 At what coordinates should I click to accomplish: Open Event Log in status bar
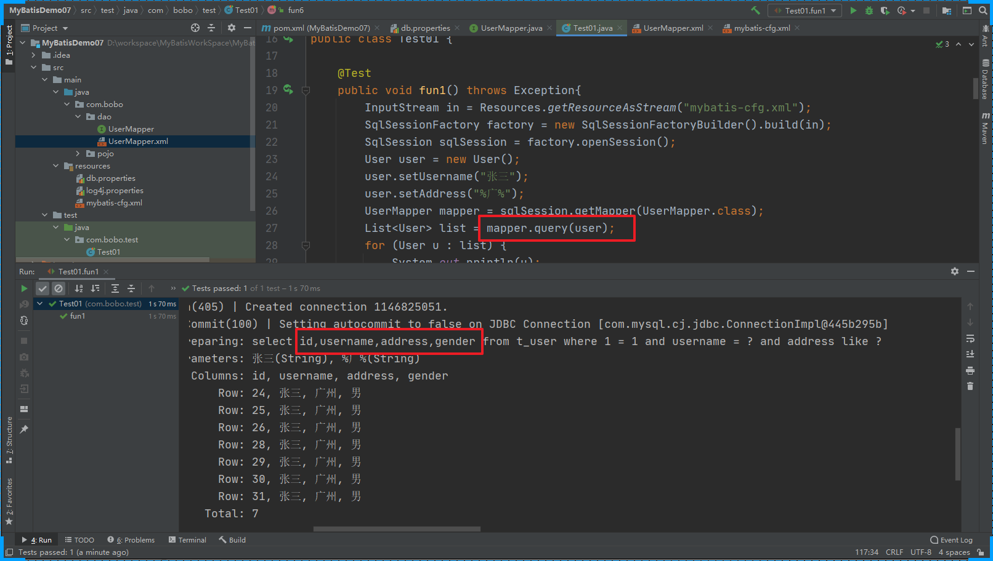tap(951, 540)
